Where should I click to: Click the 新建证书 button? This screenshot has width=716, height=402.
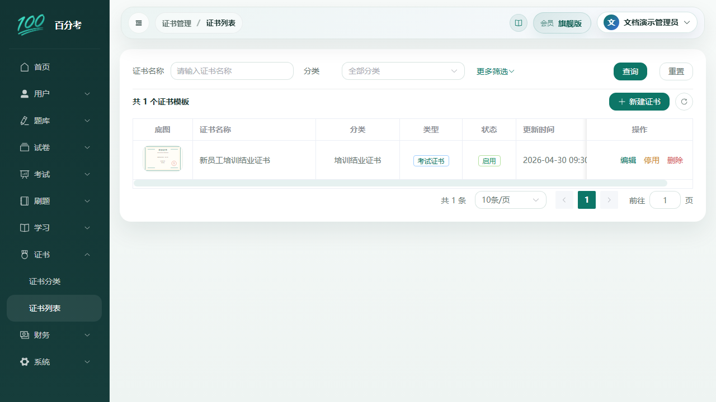click(x=639, y=102)
